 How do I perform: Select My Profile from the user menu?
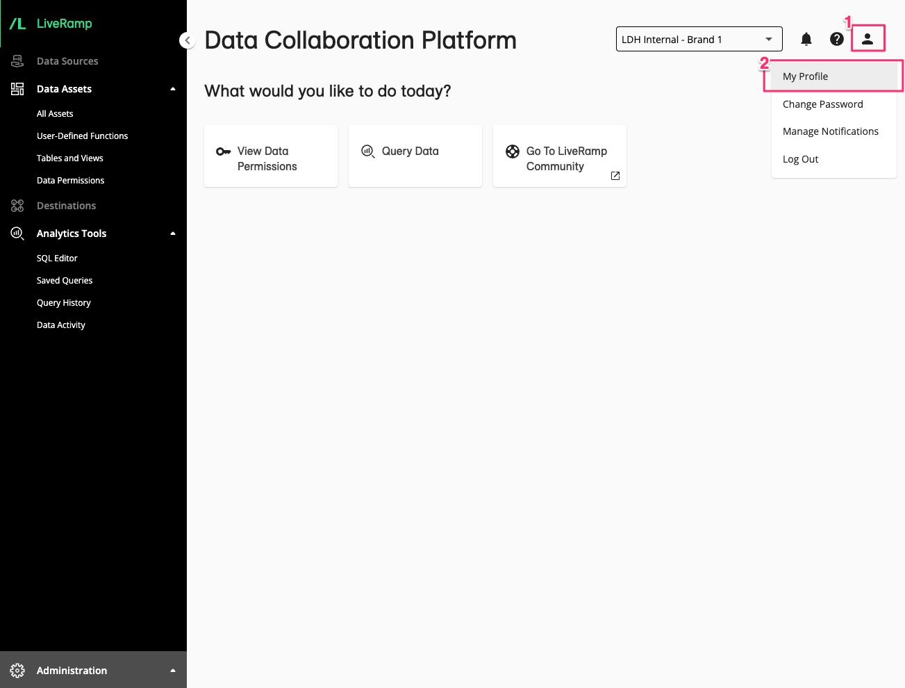point(834,76)
